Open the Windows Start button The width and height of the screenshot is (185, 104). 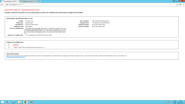tap(2, 102)
